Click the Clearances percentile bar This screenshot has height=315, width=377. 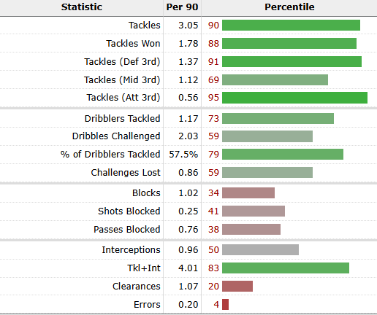click(x=237, y=286)
